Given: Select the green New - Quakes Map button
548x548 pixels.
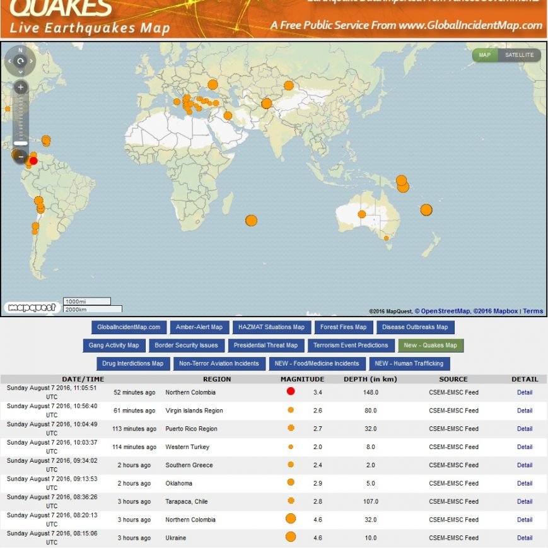Looking at the screenshot, I should point(431,346).
